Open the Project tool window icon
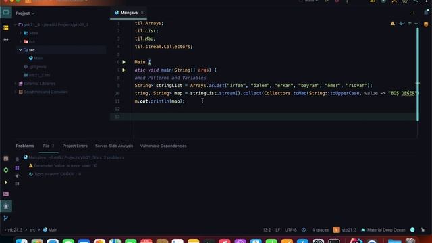This screenshot has height=243, width=432. (6, 12)
